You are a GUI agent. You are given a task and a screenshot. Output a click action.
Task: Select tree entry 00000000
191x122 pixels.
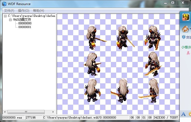pyautogui.click(x=25, y=23)
